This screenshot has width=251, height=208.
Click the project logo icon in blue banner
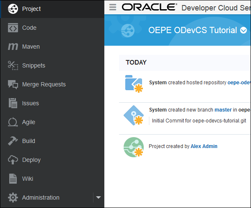[x=128, y=31]
